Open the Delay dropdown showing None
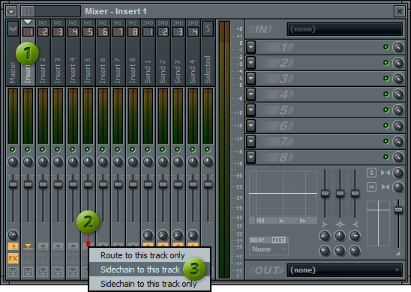The width and height of the screenshot is (411, 292). tap(268, 249)
